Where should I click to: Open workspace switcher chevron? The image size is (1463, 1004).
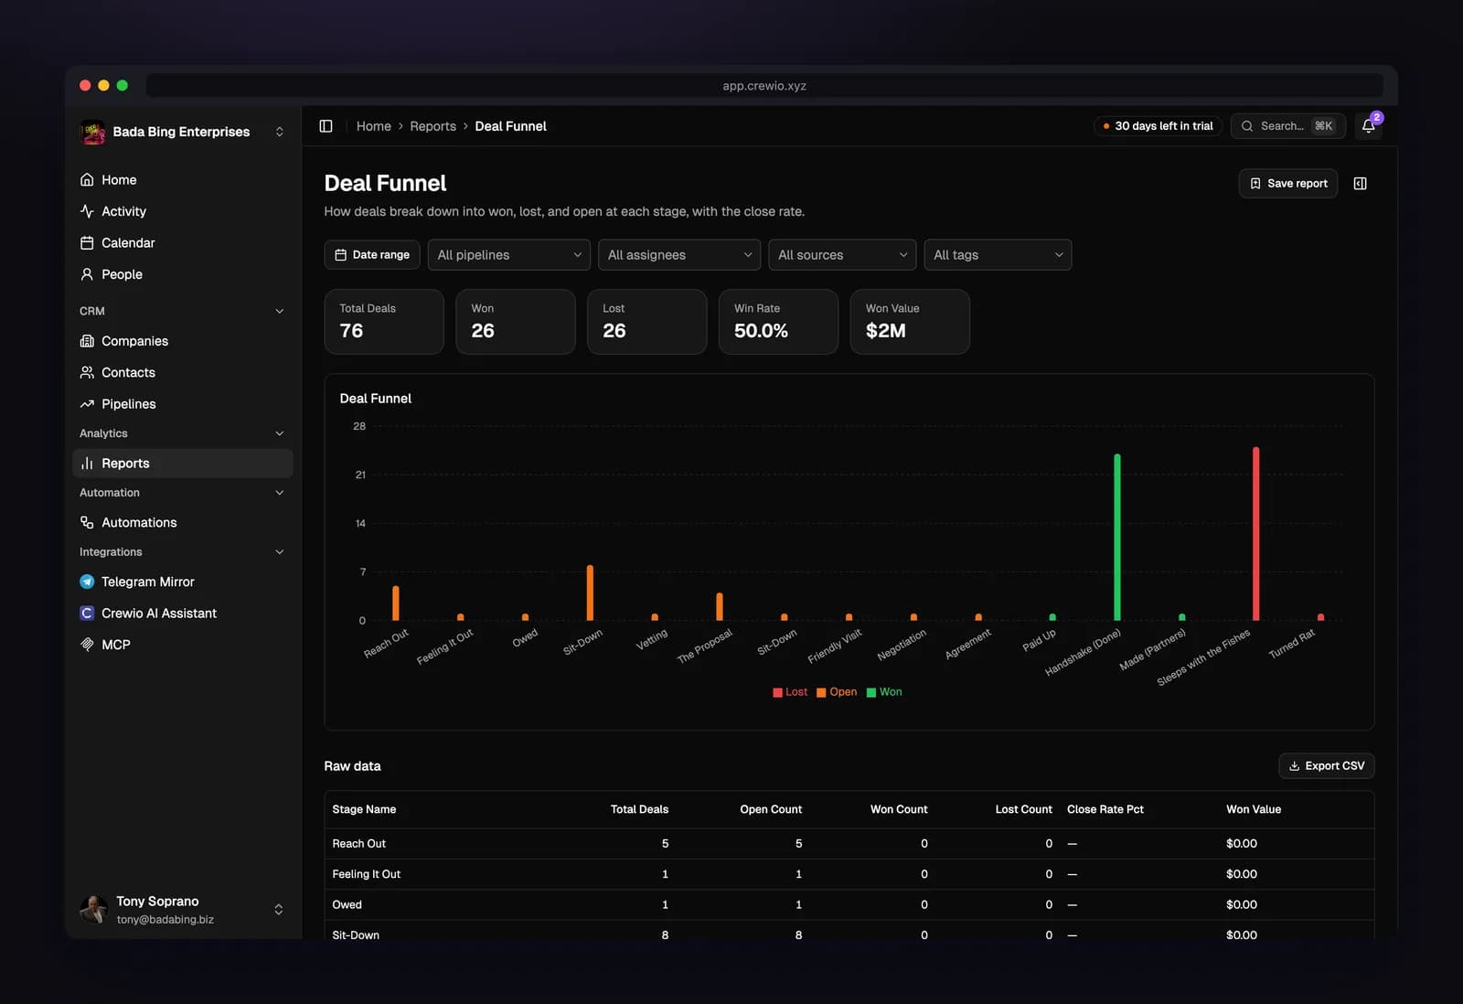click(x=280, y=132)
